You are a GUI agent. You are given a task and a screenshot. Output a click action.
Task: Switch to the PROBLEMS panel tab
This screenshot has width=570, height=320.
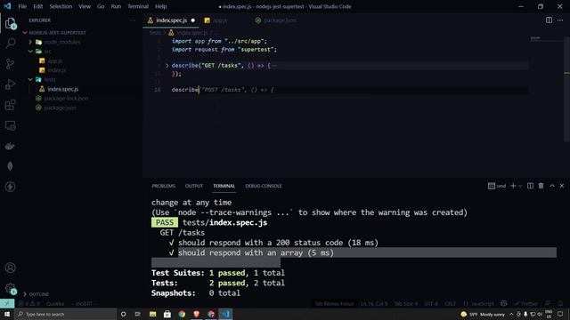click(x=164, y=186)
